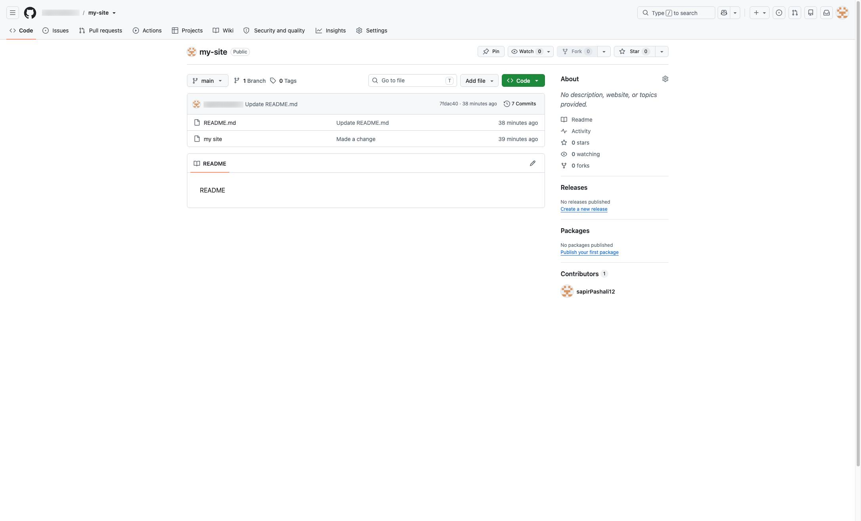Jump to the Readme link in About
This screenshot has height=521, width=861.
coord(577,120)
